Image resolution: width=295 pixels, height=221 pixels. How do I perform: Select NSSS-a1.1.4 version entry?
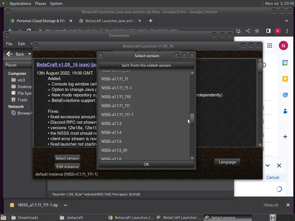[144, 132]
